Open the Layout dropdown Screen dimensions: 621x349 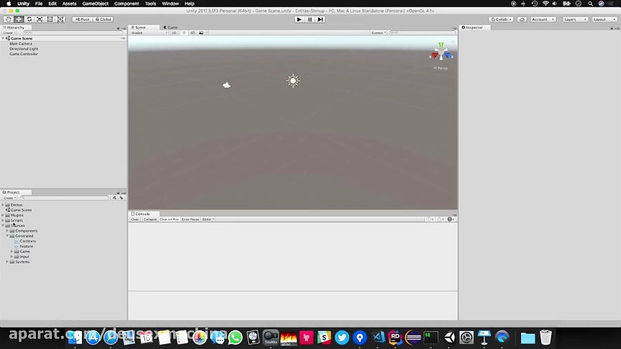coord(604,19)
